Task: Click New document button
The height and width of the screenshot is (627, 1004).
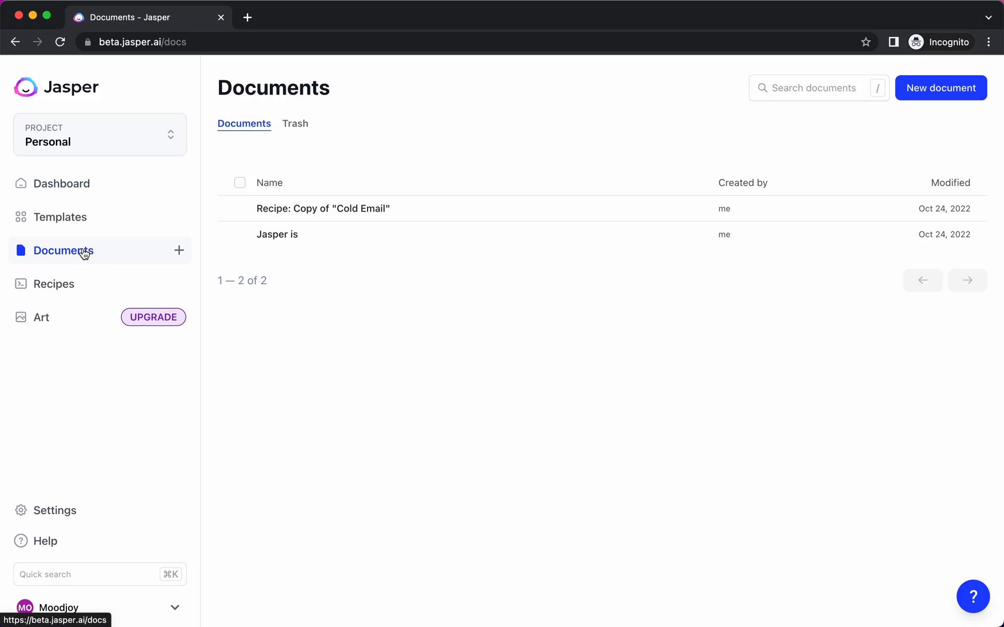Action: point(941,87)
